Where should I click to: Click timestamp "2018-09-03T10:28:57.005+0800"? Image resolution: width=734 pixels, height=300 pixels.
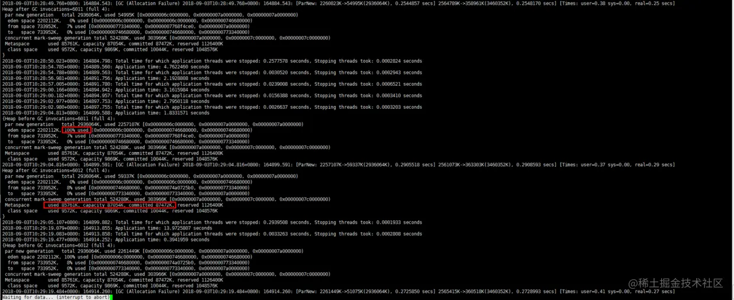point(41,84)
